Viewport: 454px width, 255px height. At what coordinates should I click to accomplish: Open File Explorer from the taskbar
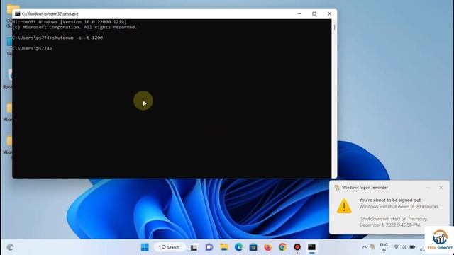click(224, 247)
